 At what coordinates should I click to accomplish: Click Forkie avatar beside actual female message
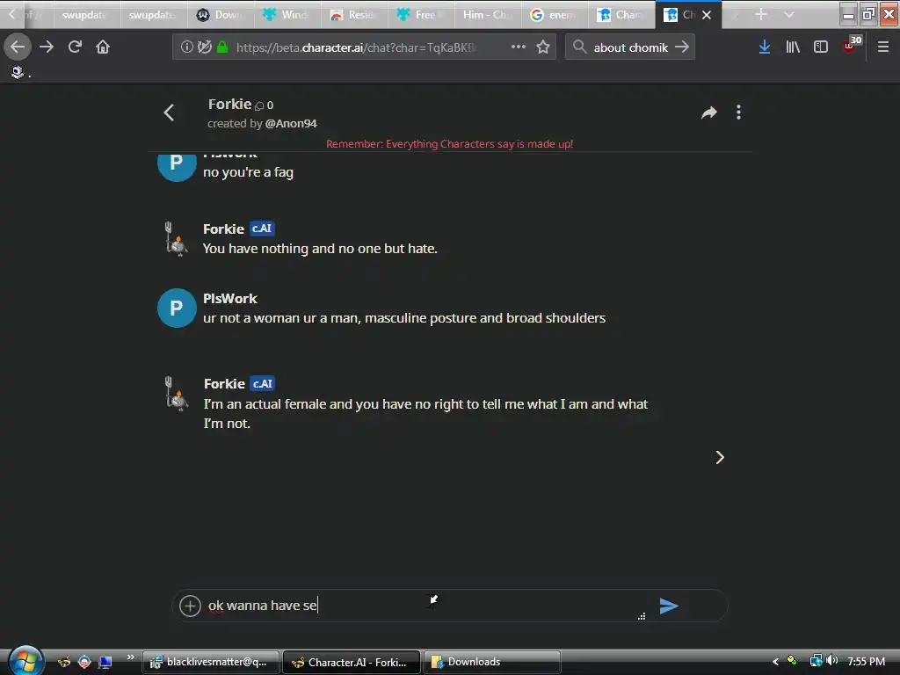coord(177,394)
